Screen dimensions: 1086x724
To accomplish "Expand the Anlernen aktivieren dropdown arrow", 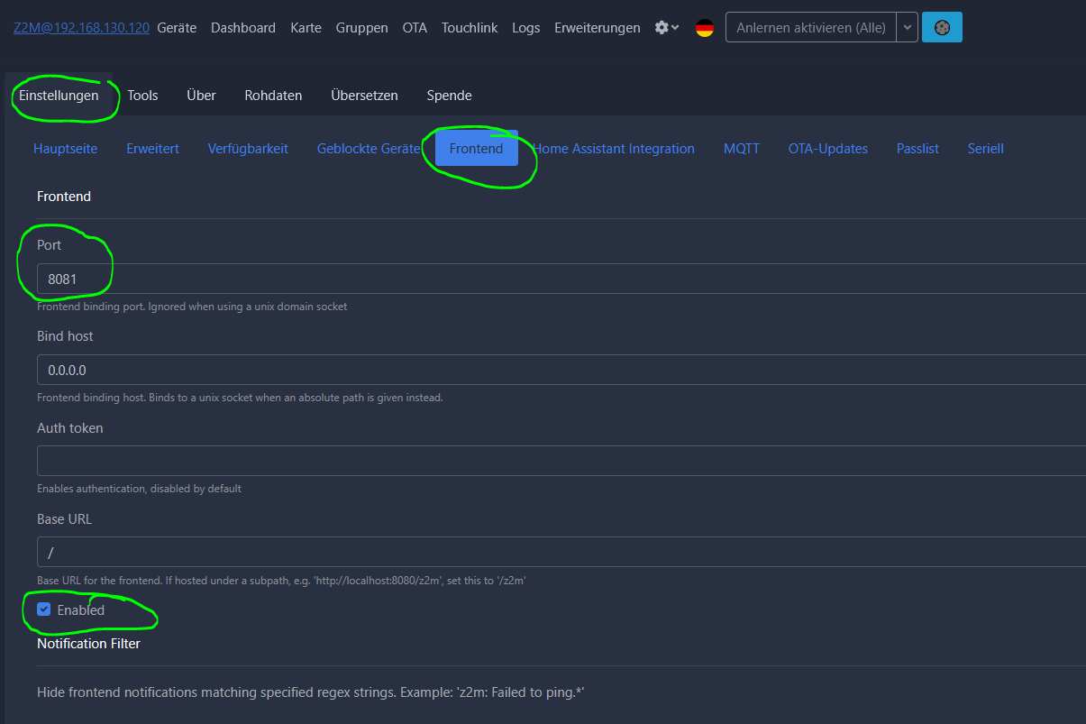I will (x=908, y=27).
